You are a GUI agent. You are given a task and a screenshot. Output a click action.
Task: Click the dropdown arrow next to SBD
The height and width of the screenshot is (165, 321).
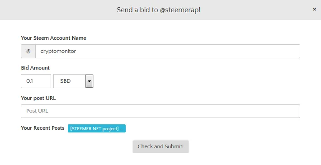point(89,81)
